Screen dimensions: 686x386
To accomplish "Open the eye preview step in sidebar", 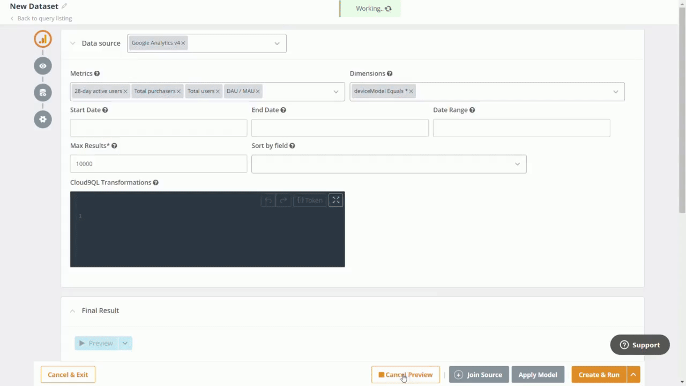I will (43, 66).
